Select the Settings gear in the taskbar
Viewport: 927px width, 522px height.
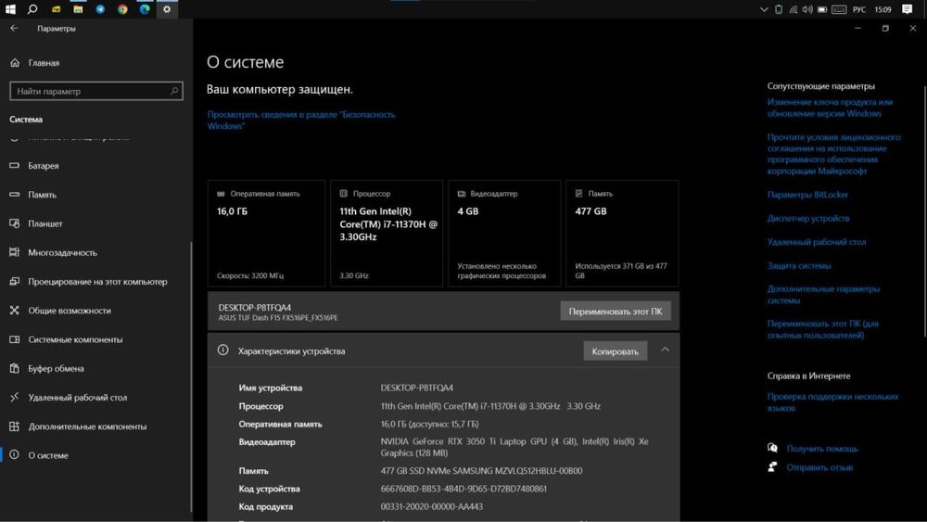coord(167,9)
